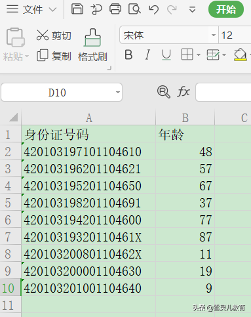Click age cell showing 67
The image size is (251, 317).
[x=185, y=185]
